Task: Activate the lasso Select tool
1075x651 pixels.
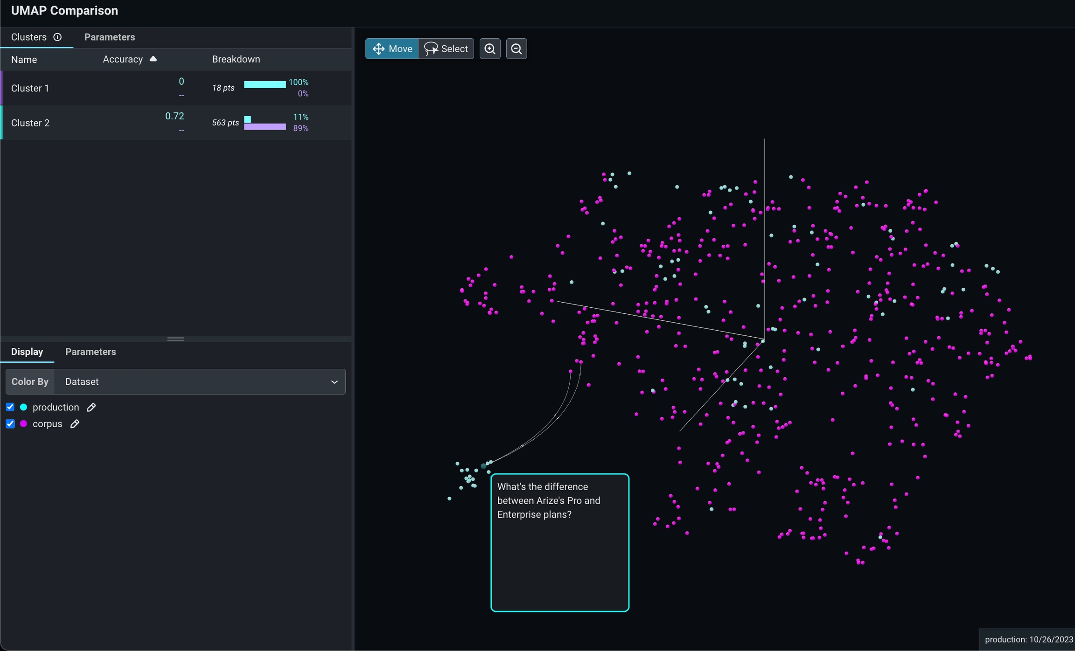Action: tap(446, 49)
